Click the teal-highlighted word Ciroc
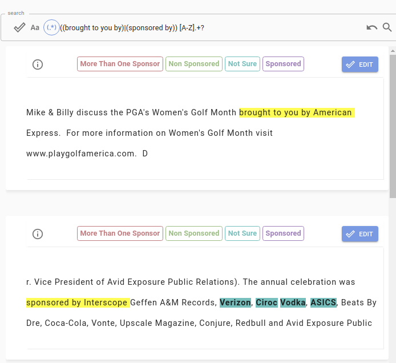The height and width of the screenshot is (363, 396). 266,302
